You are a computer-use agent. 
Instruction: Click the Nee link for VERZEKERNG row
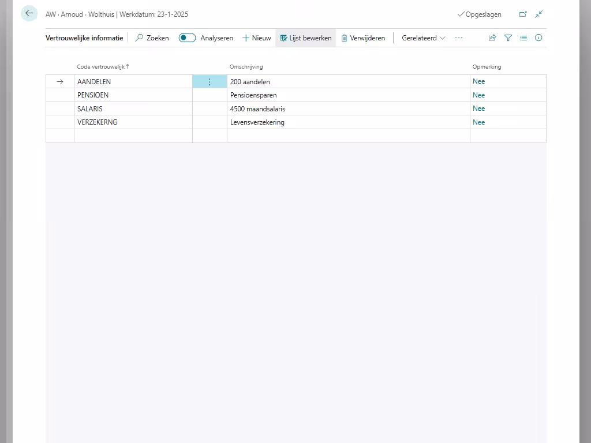click(478, 122)
